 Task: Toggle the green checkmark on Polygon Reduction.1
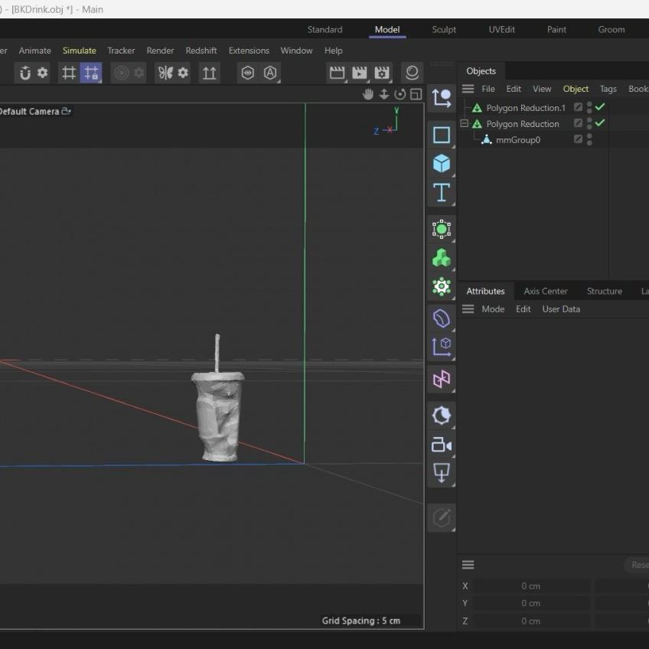(600, 107)
